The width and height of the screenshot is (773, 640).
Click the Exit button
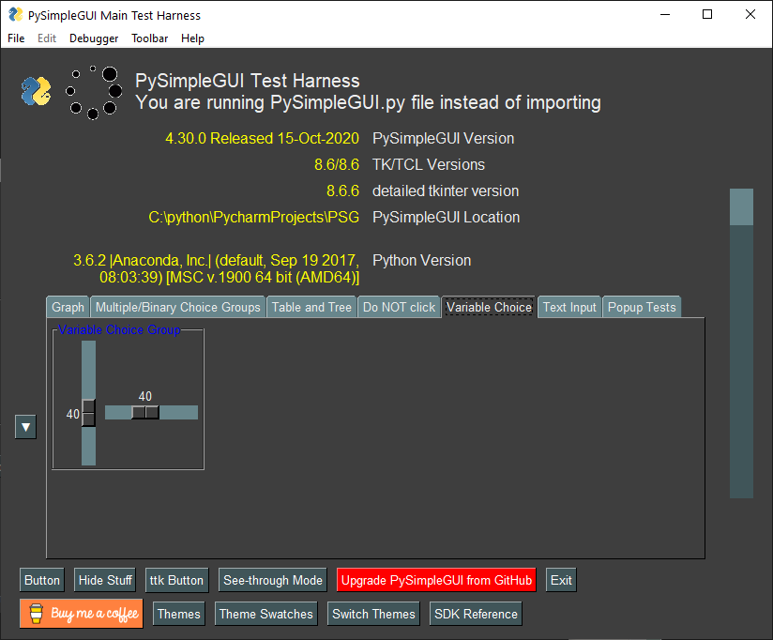pyautogui.click(x=561, y=580)
